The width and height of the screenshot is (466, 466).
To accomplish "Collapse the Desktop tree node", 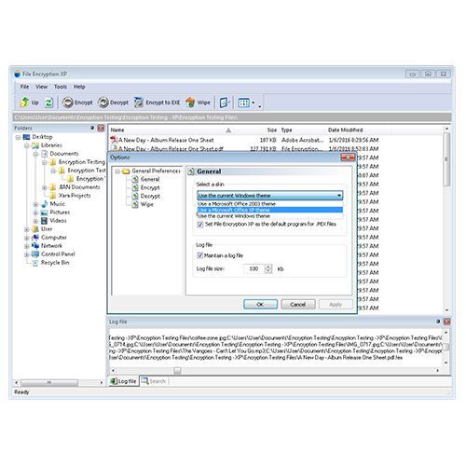I will [x=18, y=137].
